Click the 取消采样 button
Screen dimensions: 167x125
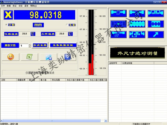pos(40,45)
